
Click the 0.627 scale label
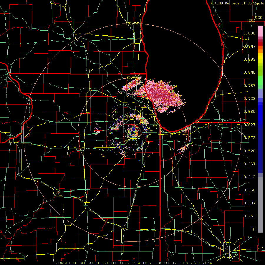(x=249, y=125)
